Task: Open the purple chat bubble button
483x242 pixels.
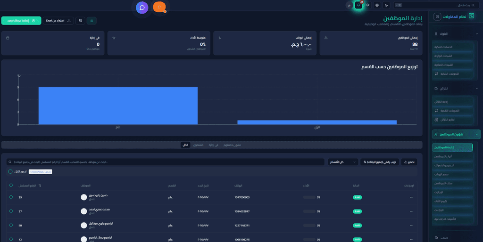Action: click(142, 8)
